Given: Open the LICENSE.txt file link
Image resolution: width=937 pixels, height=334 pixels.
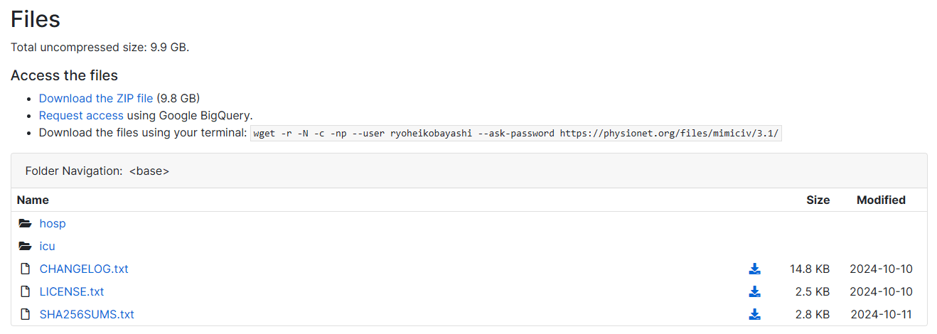Looking at the screenshot, I should (72, 291).
